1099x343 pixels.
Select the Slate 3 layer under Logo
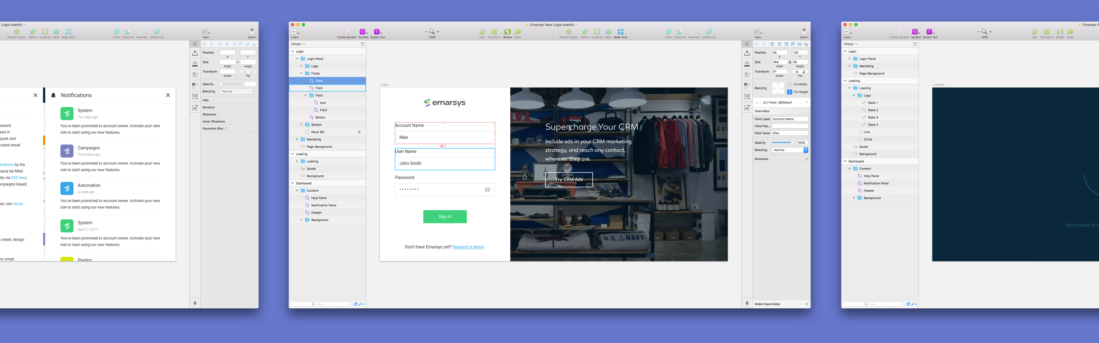(873, 117)
